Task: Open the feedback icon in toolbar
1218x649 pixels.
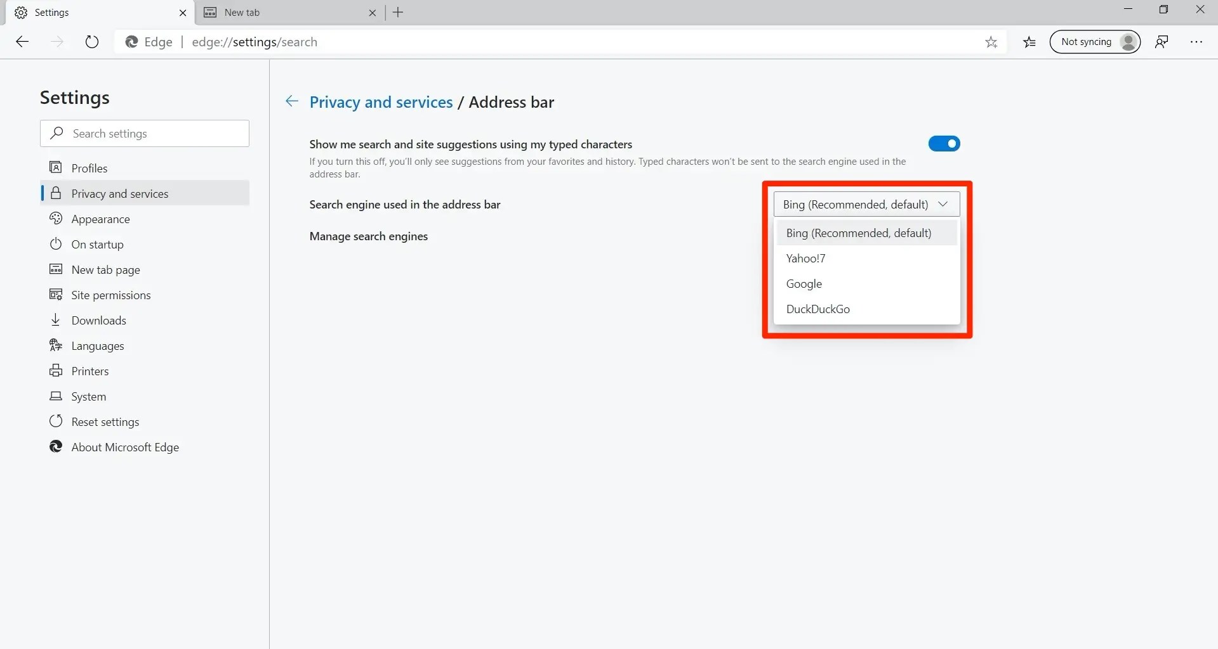Action: click(x=1162, y=42)
